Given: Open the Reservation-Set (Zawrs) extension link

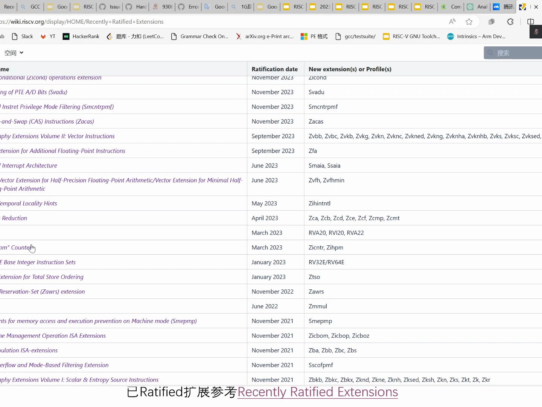Looking at the screenshot, I should click(43, 291).
